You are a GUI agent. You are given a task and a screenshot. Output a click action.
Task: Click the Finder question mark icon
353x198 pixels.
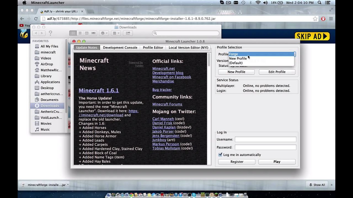(x=50, y=33)
